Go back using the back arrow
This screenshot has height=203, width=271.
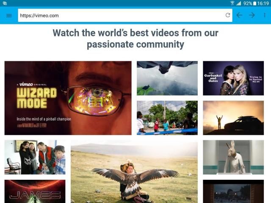(239, 15)
